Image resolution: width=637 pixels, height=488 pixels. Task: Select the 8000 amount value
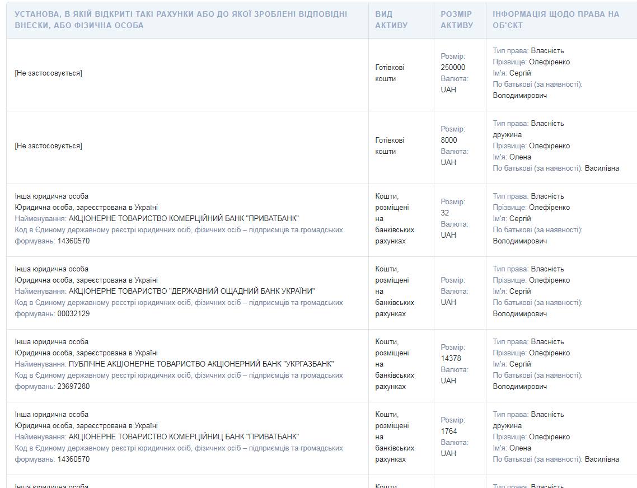tap(449, 140)
